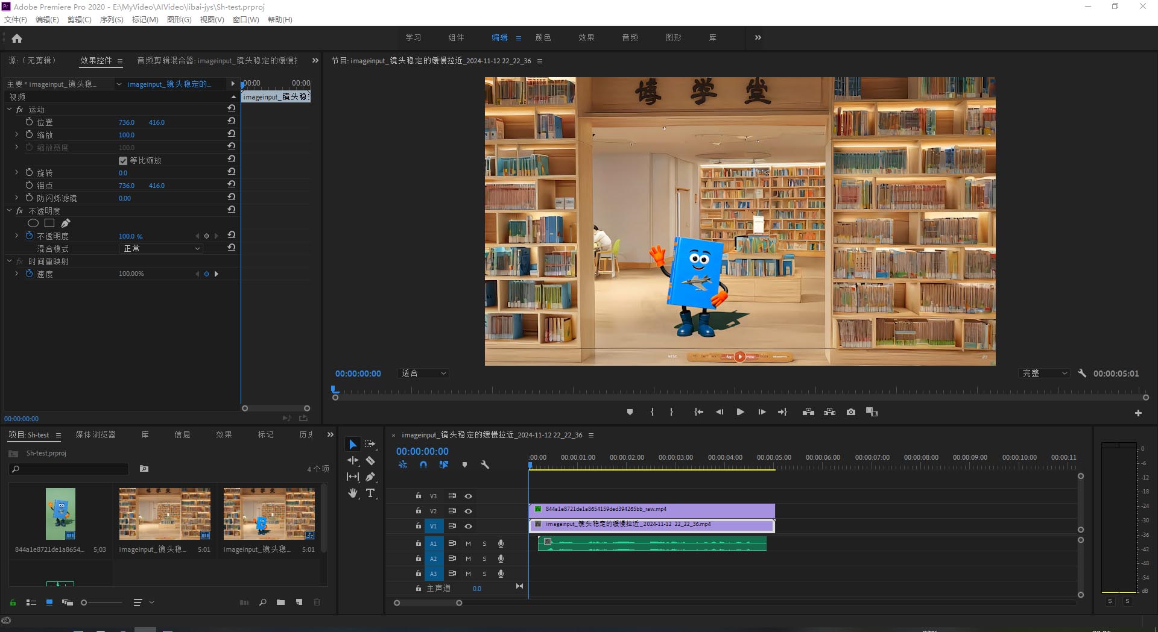Collapse the 运动 effect group
The image size is (1158, 632).
tap(9, 109)
